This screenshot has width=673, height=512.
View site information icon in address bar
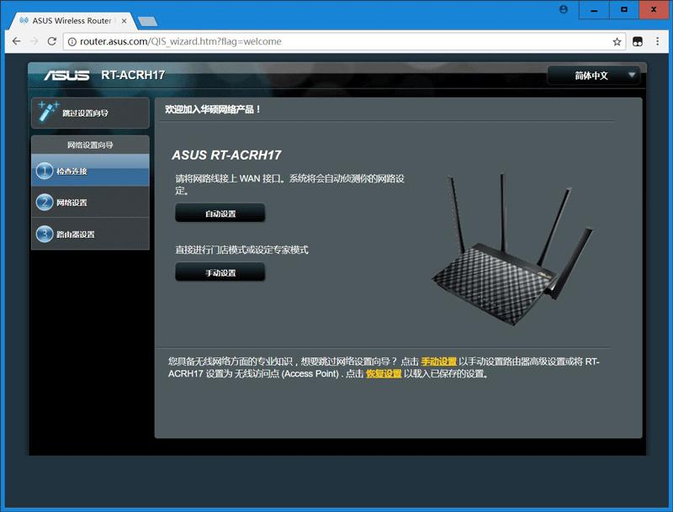pos(72,41)
